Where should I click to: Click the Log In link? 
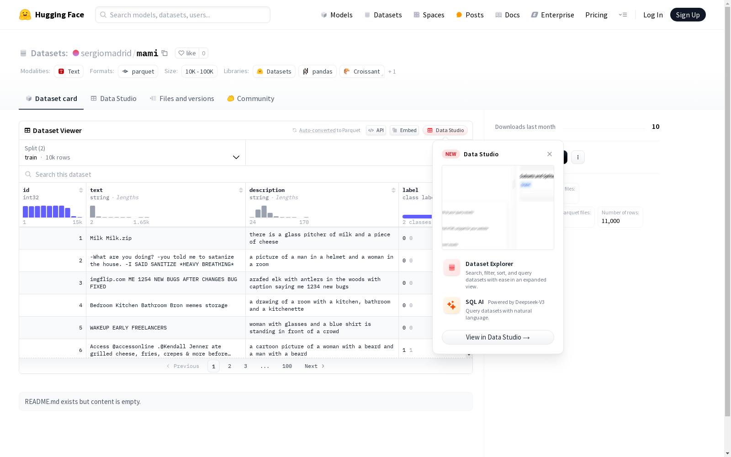[x=653, y=15]
